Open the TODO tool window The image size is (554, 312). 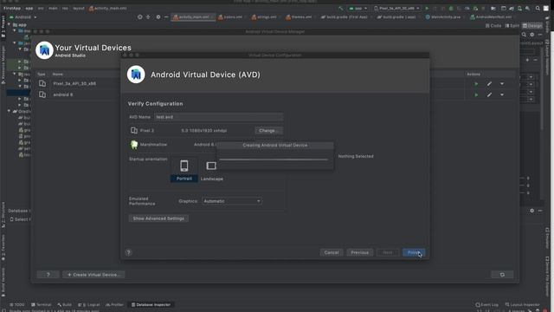(x=17, y=304)
